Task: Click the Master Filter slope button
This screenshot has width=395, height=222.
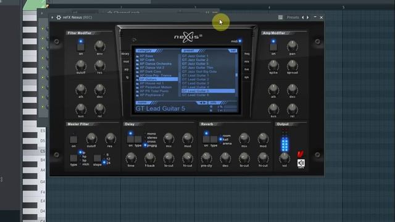Action: 98,158
